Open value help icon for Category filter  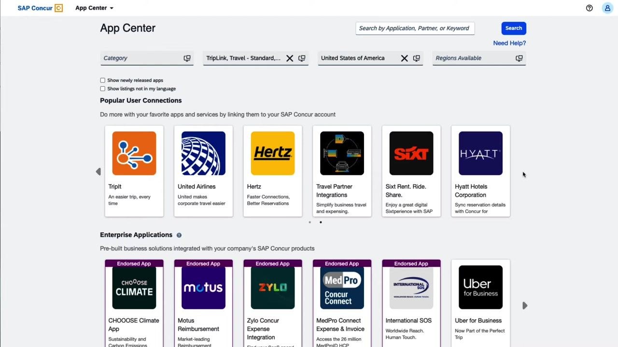click(x=187, y=58)
